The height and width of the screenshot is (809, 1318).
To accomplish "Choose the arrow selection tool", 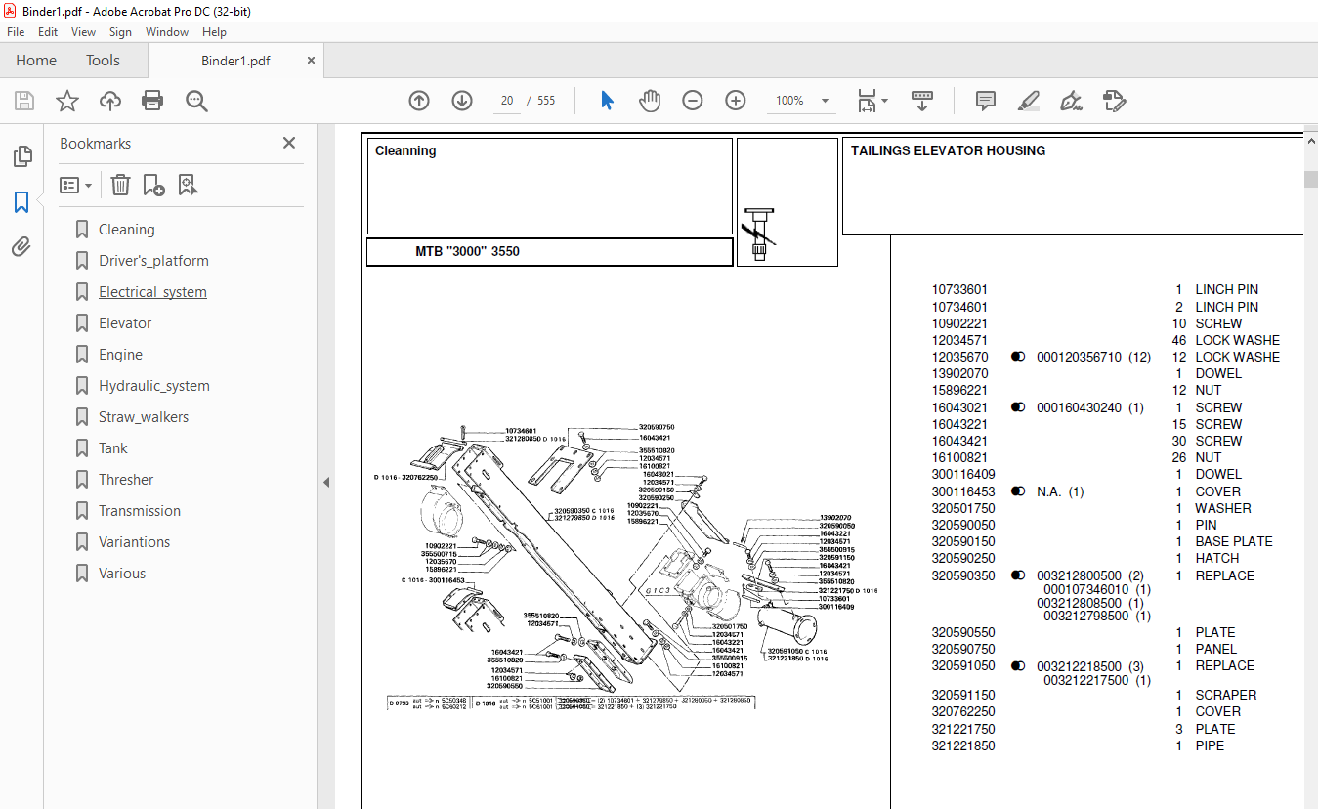I will click(607, 101).
